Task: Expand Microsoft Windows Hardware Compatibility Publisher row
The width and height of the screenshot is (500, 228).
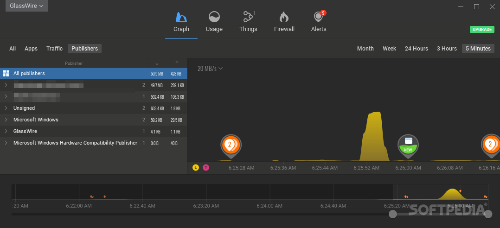Action: 6,143
